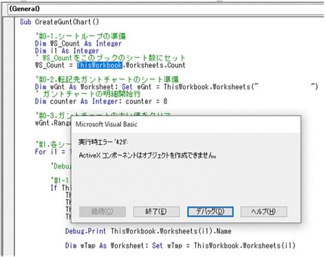Click the ActiveX コンポーネント error message
Viewport: 326px width, 257px height.
(x=148, y=156)
